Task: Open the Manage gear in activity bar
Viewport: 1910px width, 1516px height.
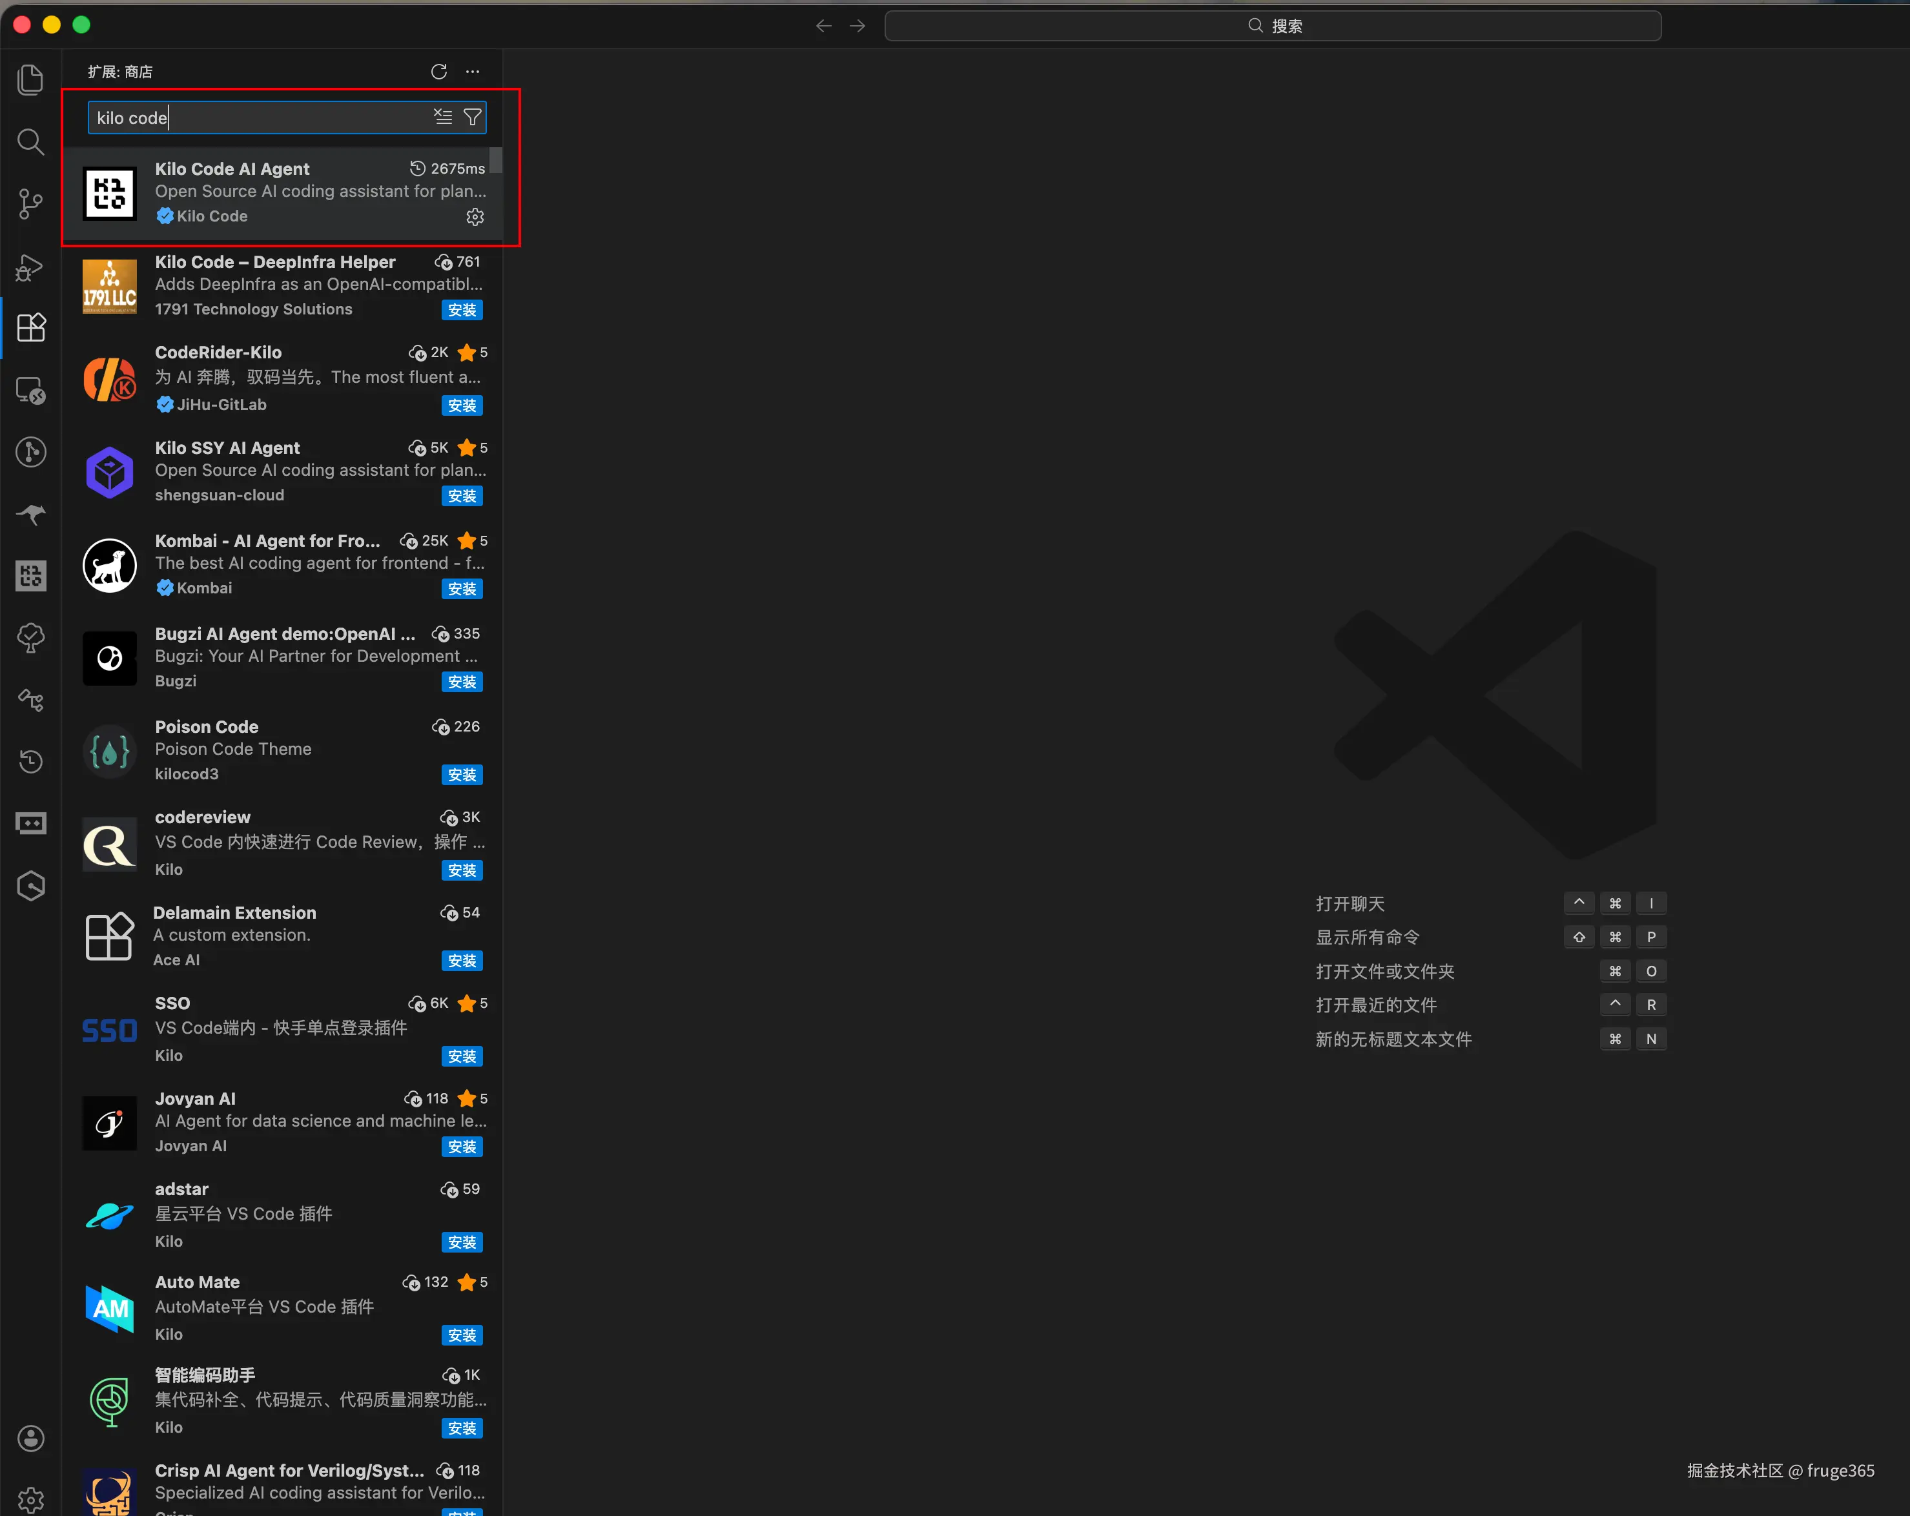Action: pyautogui.click(x=31, y=1499)
